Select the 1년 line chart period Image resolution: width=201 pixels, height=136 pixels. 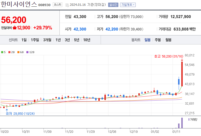tap(58, 40)
